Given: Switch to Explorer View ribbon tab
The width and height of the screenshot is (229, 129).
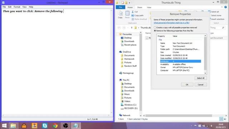Looking at the screenshot, I should pos(149,7).
